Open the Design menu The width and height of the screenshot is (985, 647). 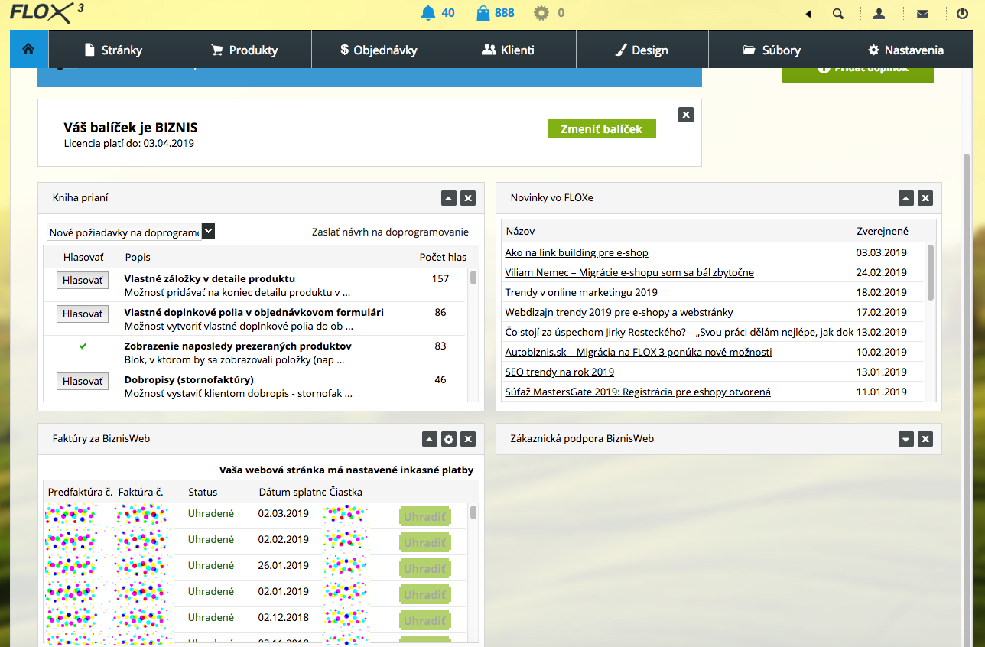(642, 50)
